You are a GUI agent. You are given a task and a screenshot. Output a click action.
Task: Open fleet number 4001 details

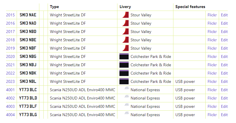pyautogui.click(x=10, y=90)
